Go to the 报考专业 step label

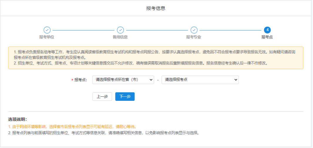(194, 37)
